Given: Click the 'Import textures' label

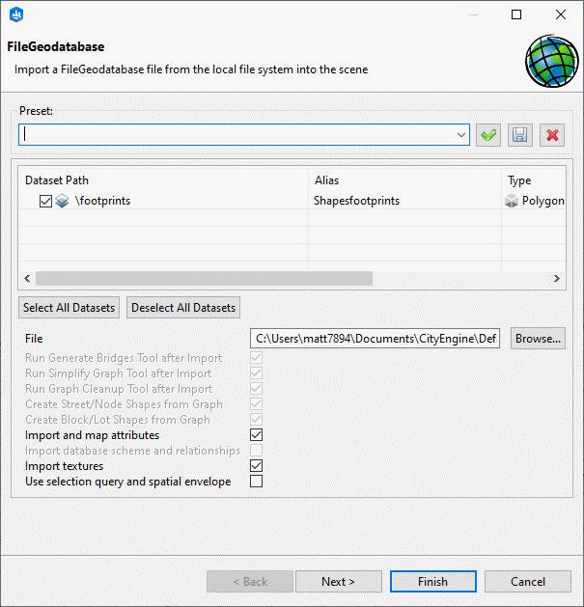Looking at the screenshot, I should pyautogui.click(x=65, y=466).
